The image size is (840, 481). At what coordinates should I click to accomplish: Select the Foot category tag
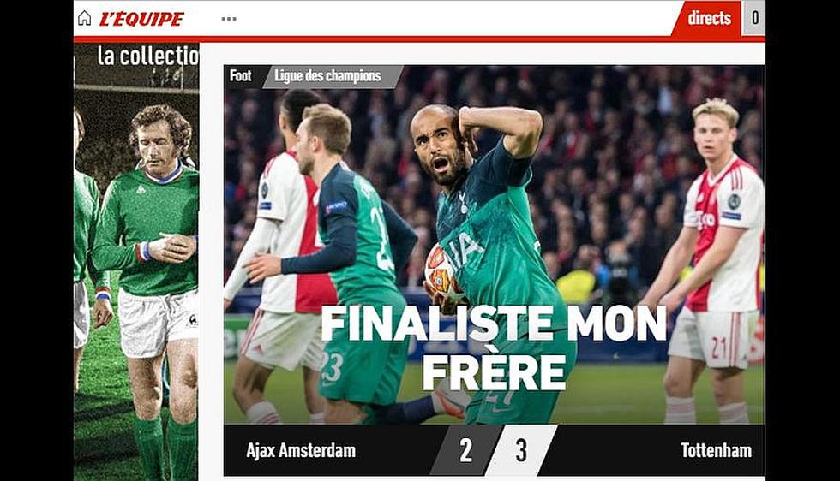(x=241, y=76)
